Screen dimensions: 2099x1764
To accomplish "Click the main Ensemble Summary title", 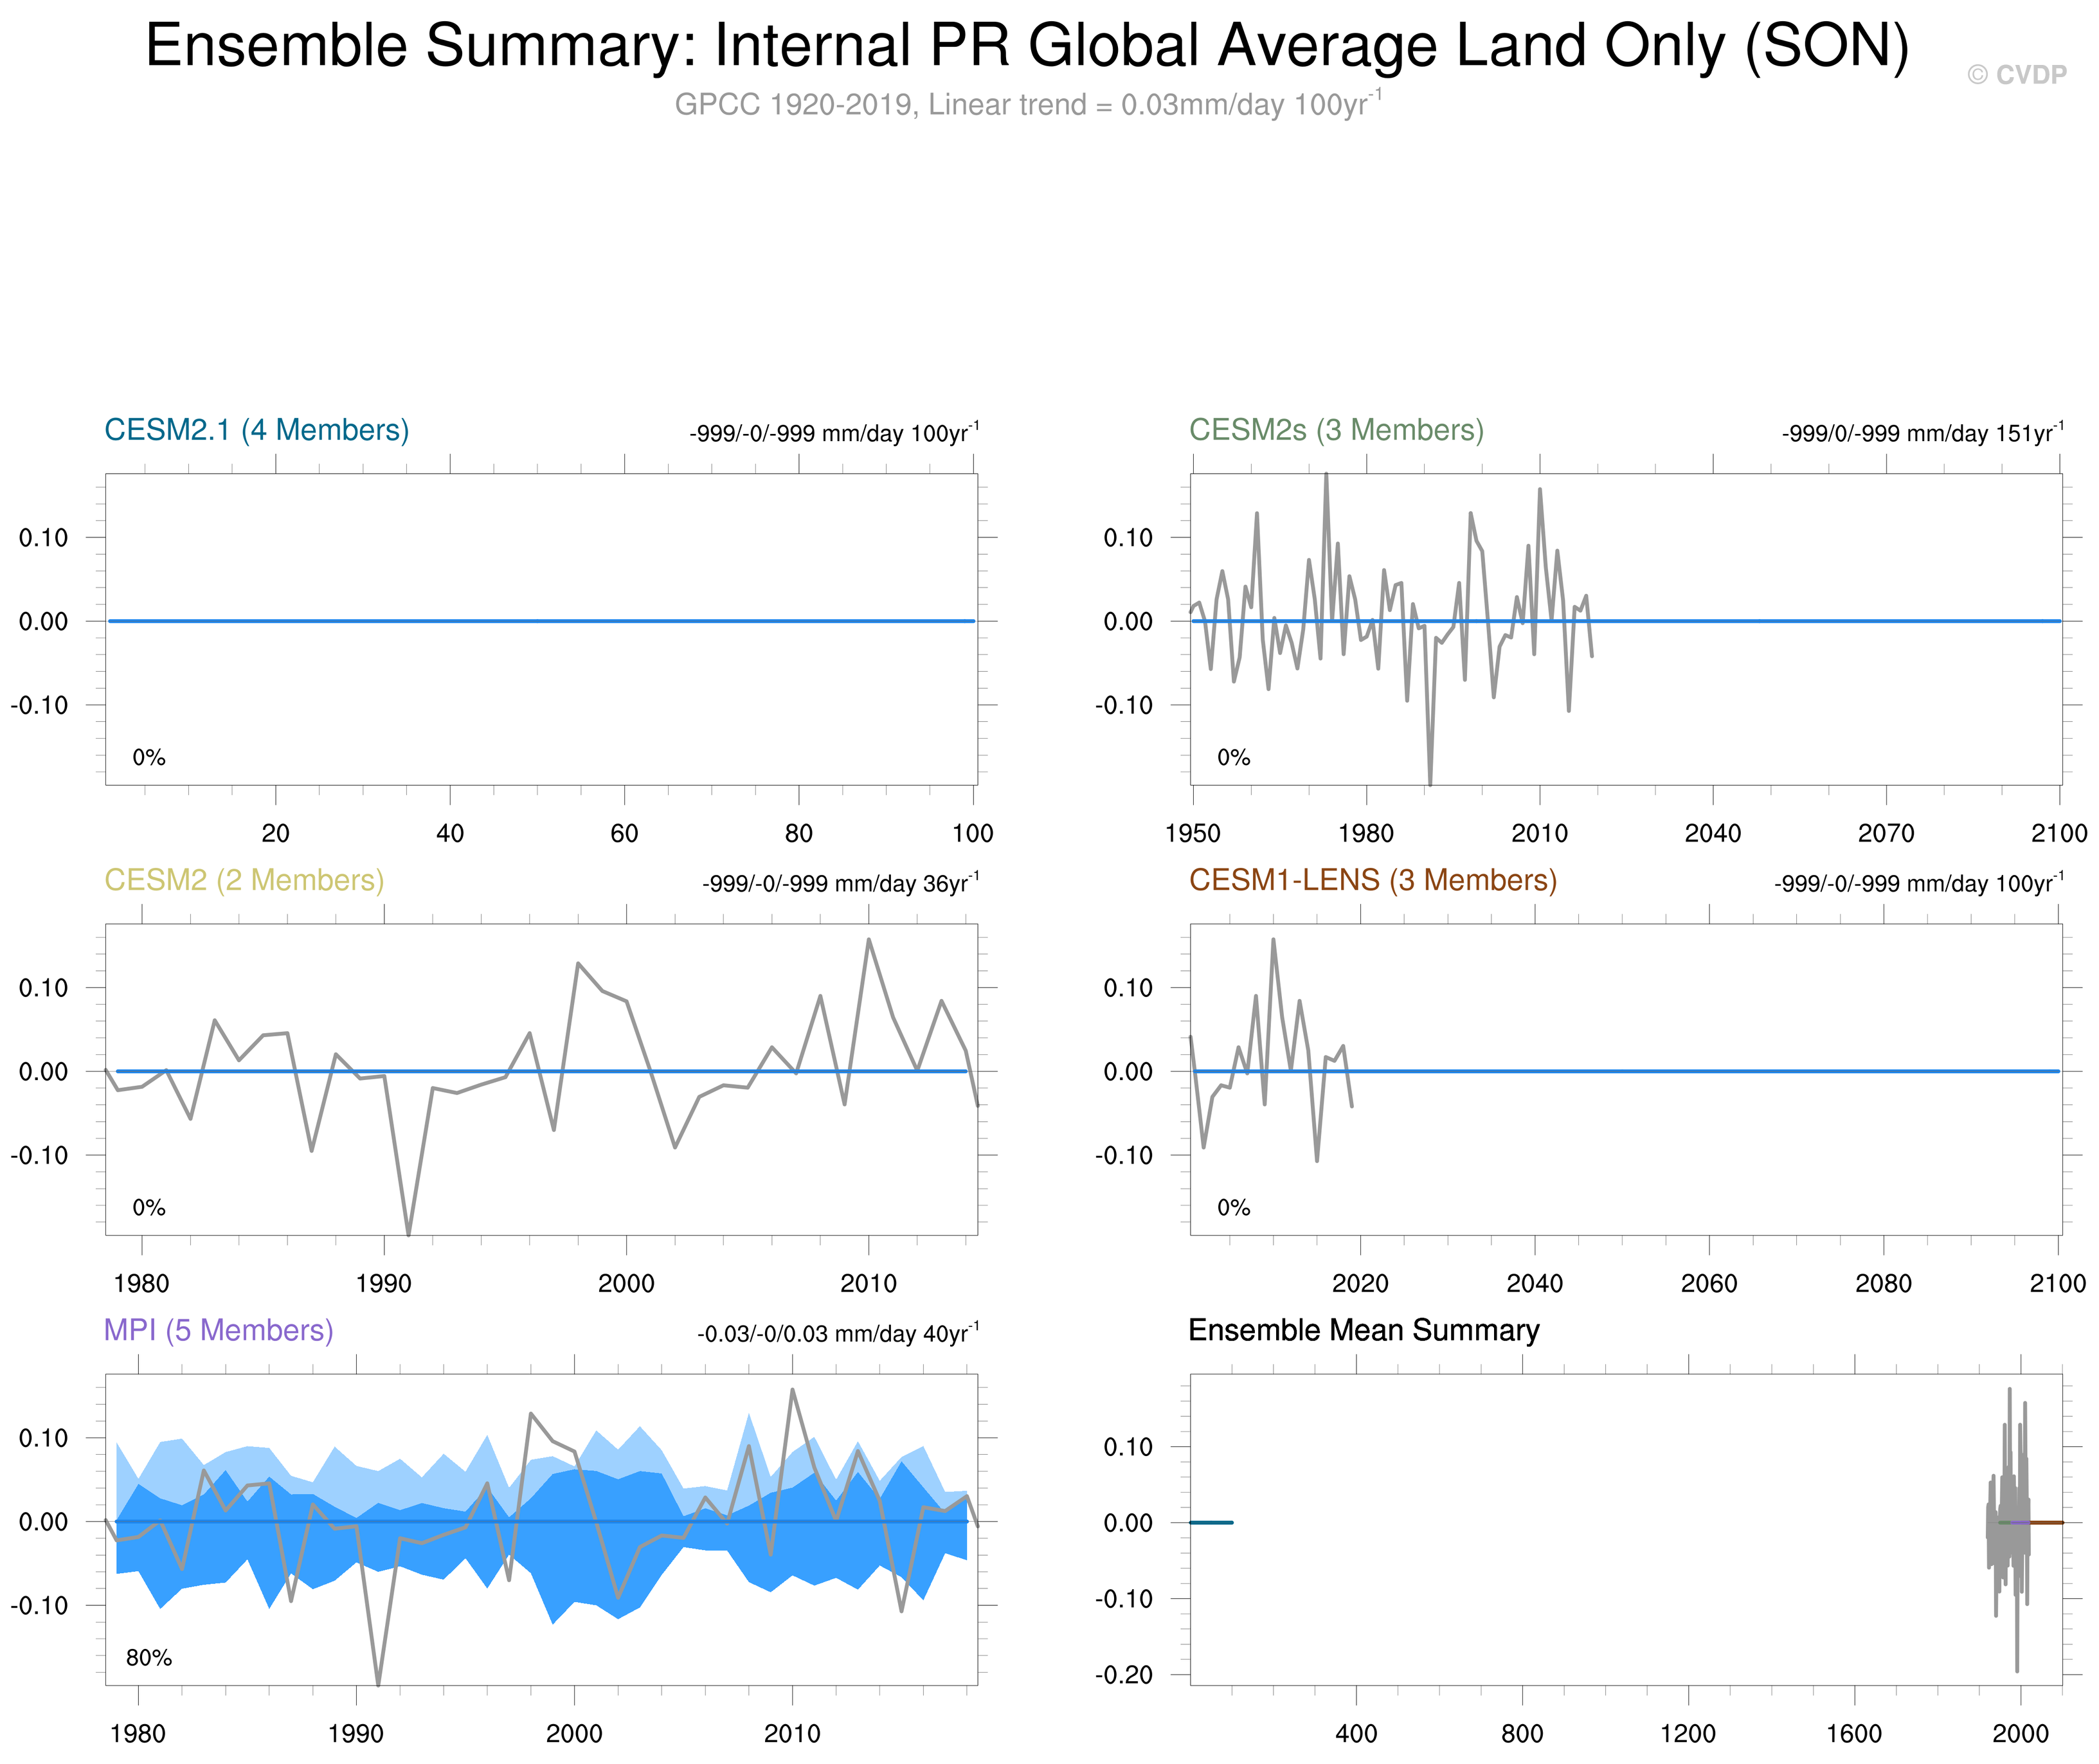I will [x=1027, y=46].
